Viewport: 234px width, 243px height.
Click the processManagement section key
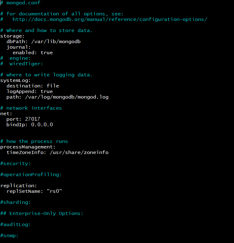click(28, 147)
